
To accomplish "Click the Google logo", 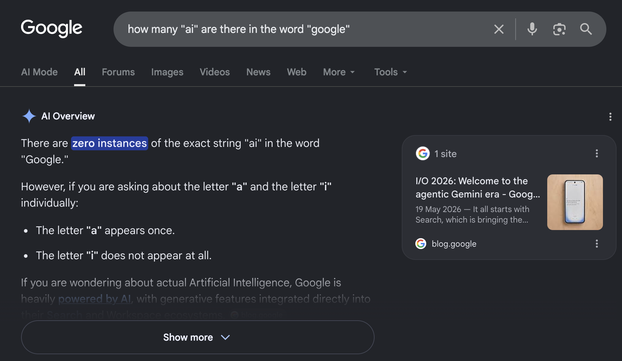I will [52, 28].
